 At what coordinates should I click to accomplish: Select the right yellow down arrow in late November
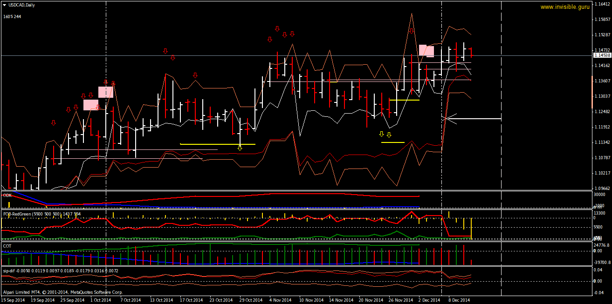click(389, 135)
